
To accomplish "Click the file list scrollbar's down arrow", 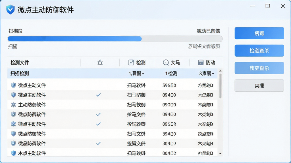I will [220, 154].
